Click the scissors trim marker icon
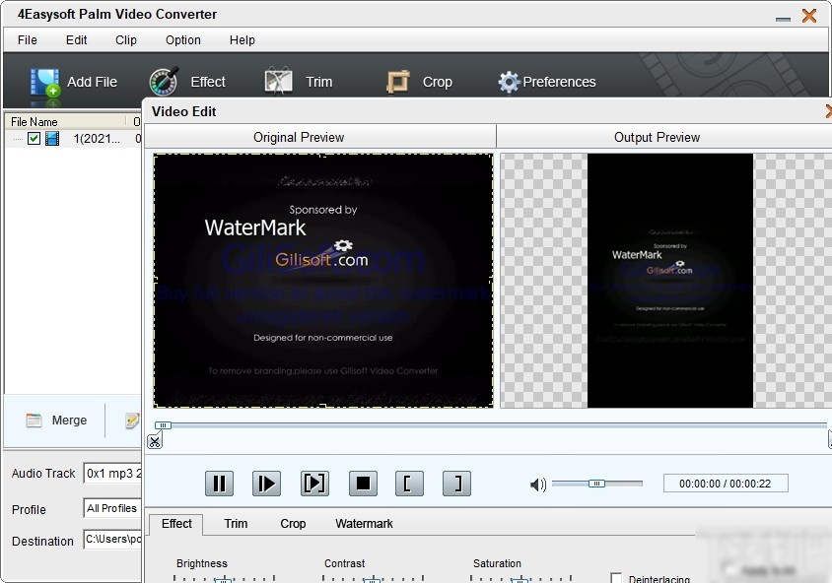The width and height of the screenshot is (832, 583). pos(155,441)
